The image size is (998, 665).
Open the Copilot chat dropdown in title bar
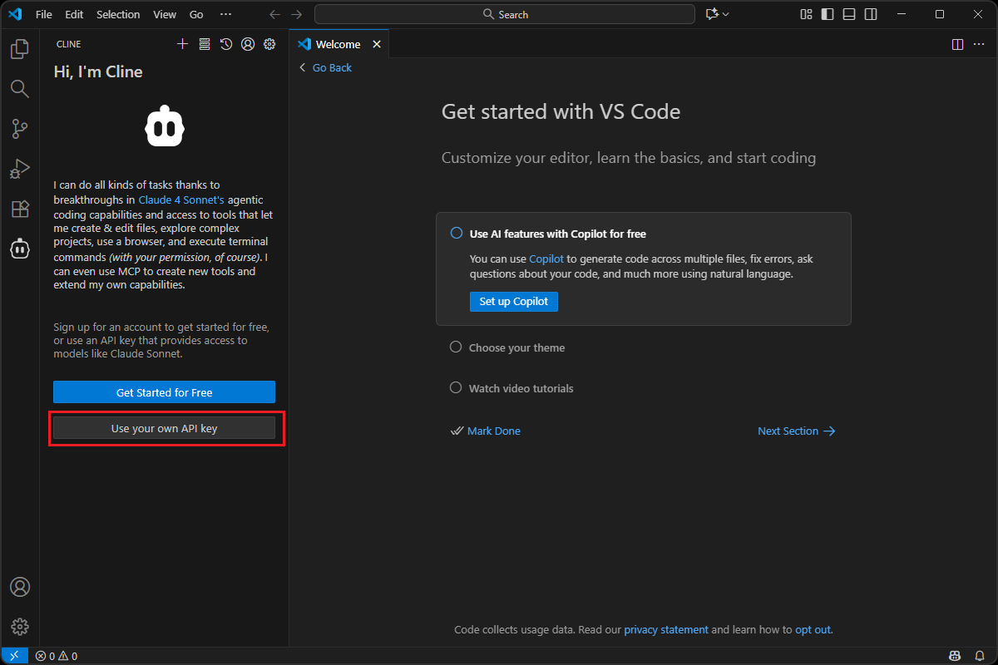(x=717, y=14)
